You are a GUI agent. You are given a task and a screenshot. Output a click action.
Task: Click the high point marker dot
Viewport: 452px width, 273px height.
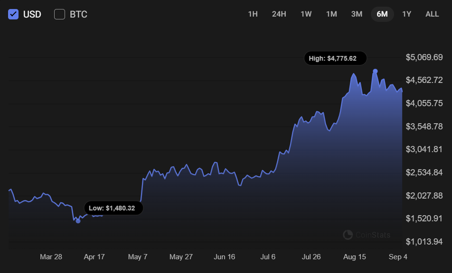[x=375, y=71]
